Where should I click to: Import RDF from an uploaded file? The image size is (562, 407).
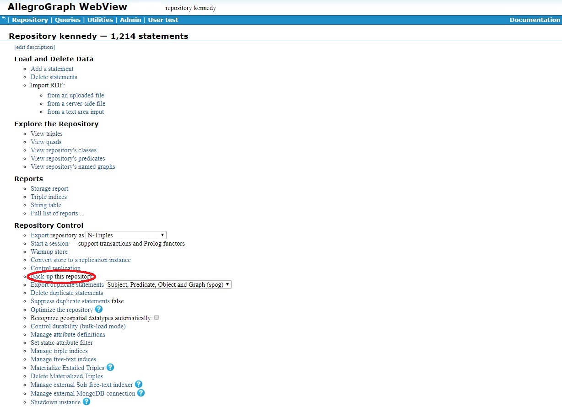coord(76,95)
